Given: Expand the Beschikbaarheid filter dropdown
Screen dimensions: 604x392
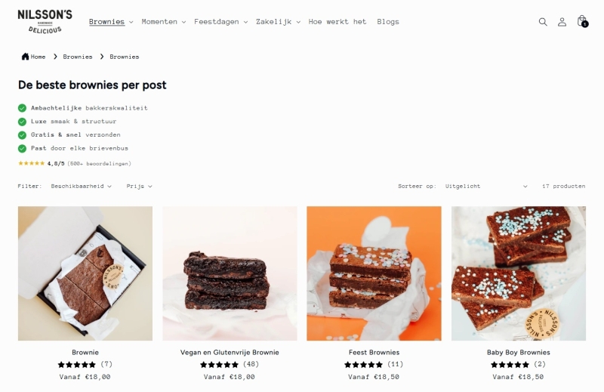Looking at the screenshot, I should pyautogui.click(x=82, y=186).
